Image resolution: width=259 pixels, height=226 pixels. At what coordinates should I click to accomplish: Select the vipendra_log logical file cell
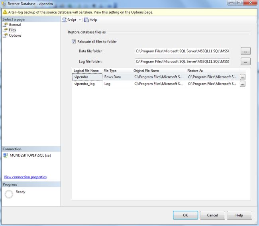tap(87, 84)
